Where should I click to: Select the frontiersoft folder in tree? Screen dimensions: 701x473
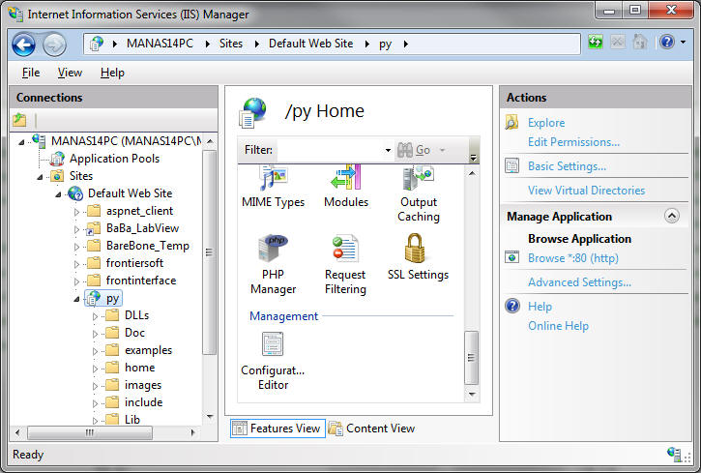(134, 263)
